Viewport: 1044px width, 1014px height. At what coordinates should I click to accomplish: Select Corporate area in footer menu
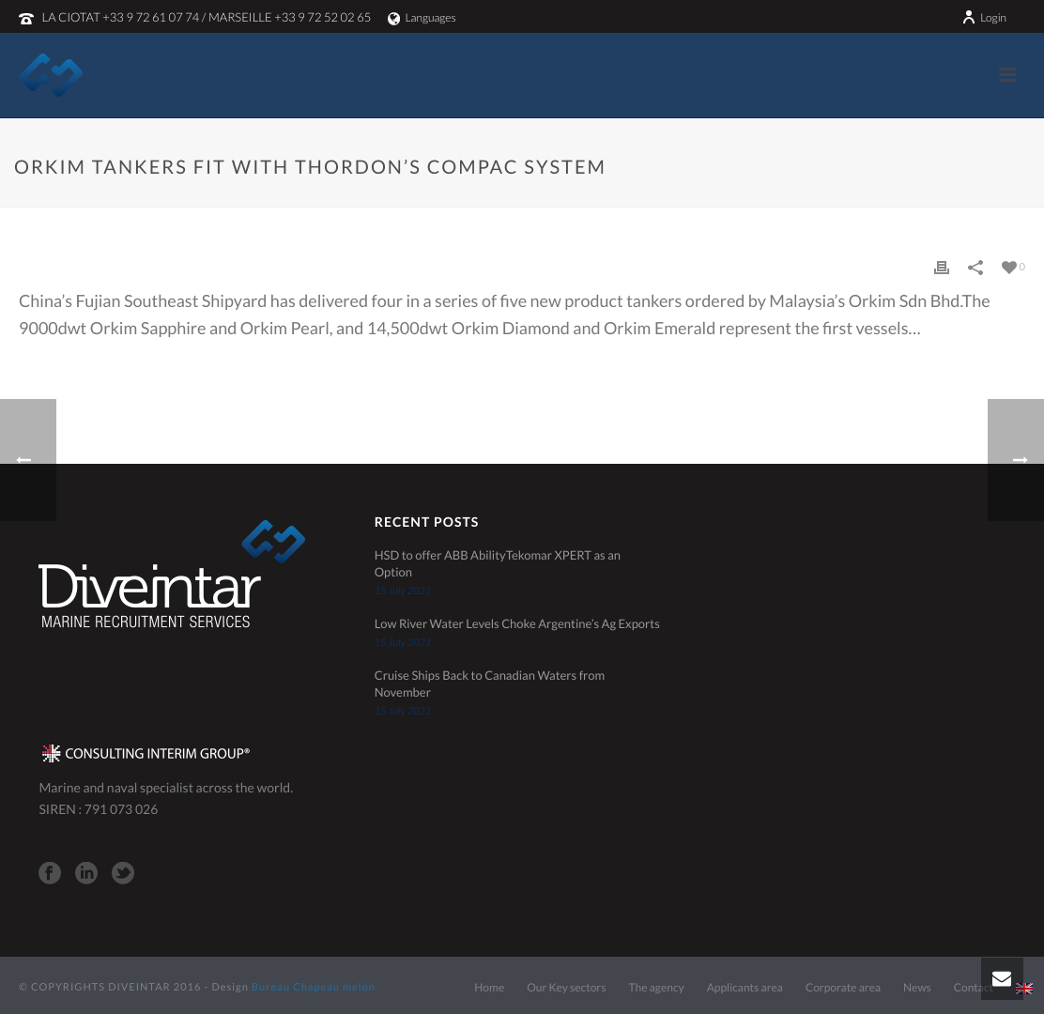(842, 988)
